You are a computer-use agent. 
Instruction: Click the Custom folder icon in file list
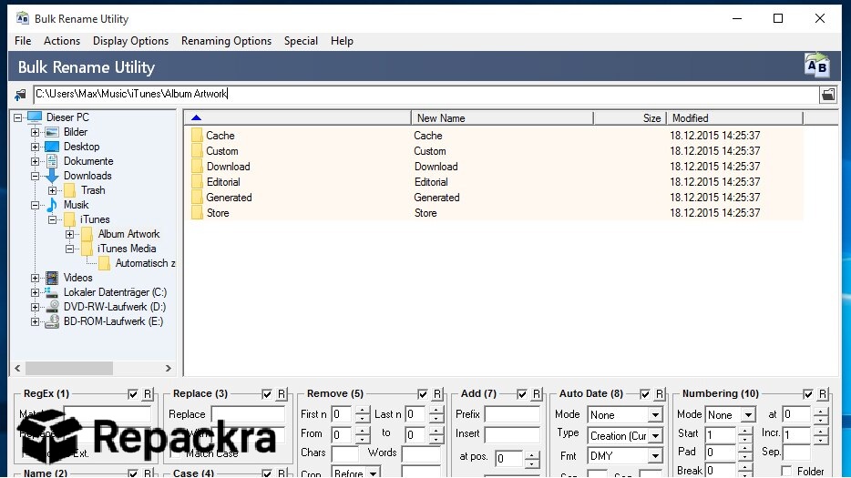click(197, 151)
